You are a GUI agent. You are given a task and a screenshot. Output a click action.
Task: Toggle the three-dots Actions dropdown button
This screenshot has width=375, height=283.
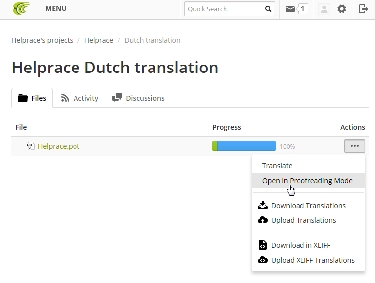pos(354,146)
